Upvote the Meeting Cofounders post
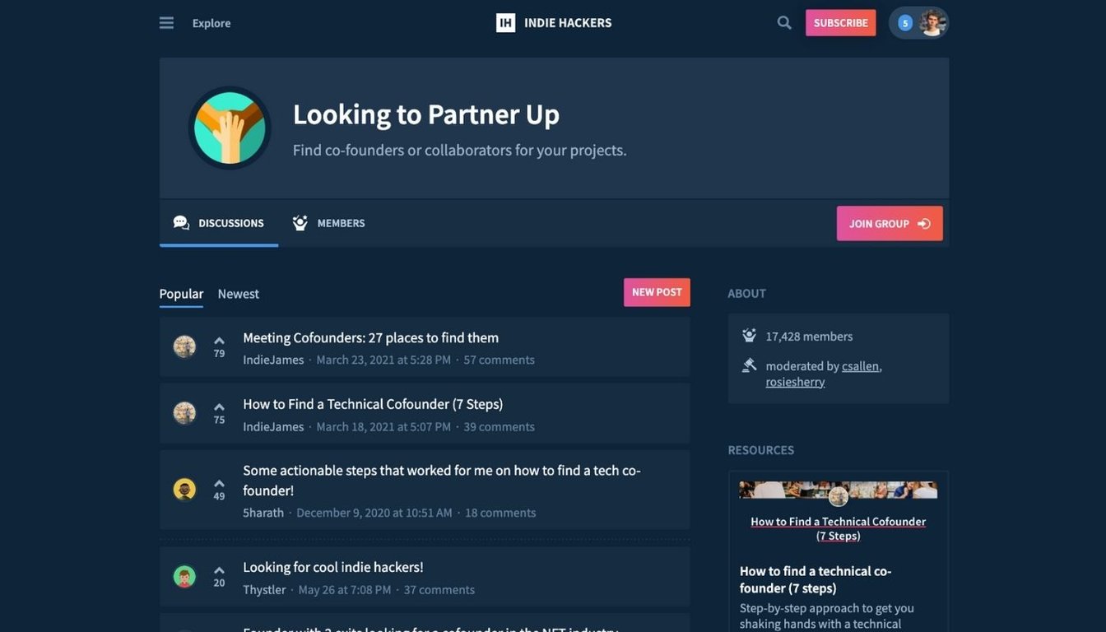 tap(219, 341)
